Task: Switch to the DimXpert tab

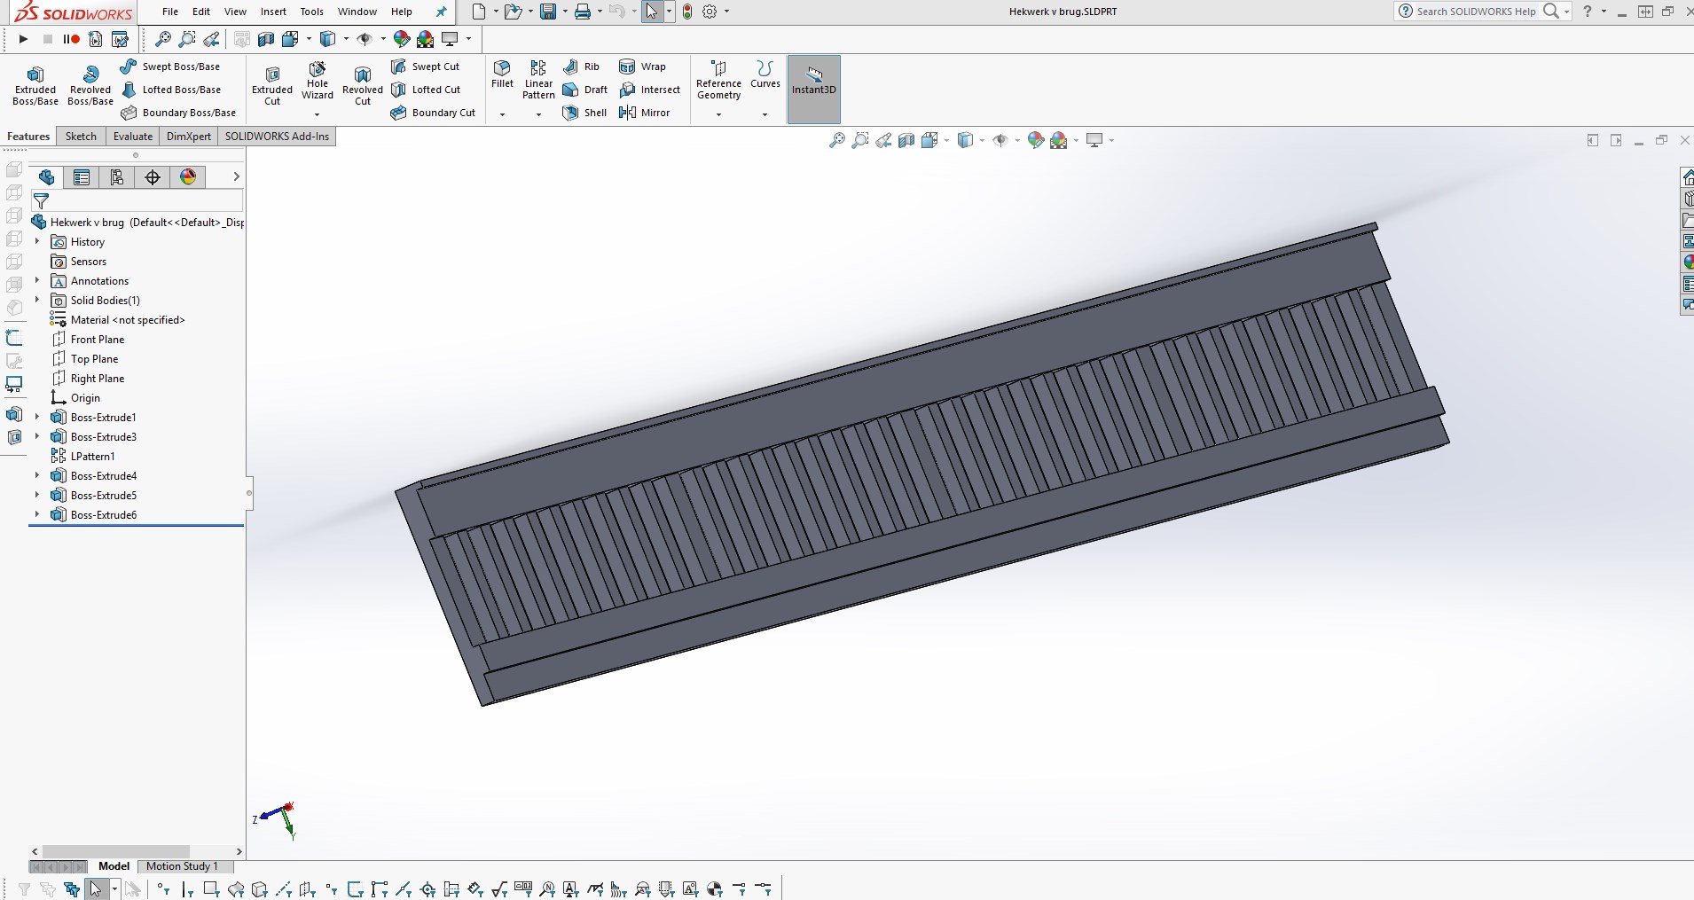Action: click(189, 137)
